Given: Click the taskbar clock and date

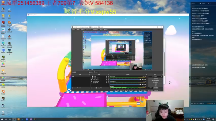Looking at the screenshot, I should pos(208,119).
